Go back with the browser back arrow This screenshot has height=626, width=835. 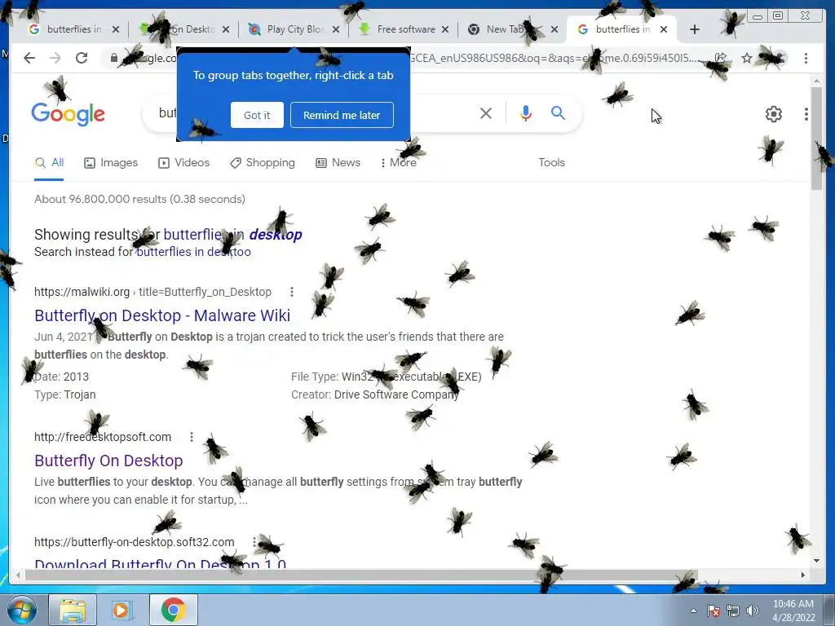click(x=29, y=58)
